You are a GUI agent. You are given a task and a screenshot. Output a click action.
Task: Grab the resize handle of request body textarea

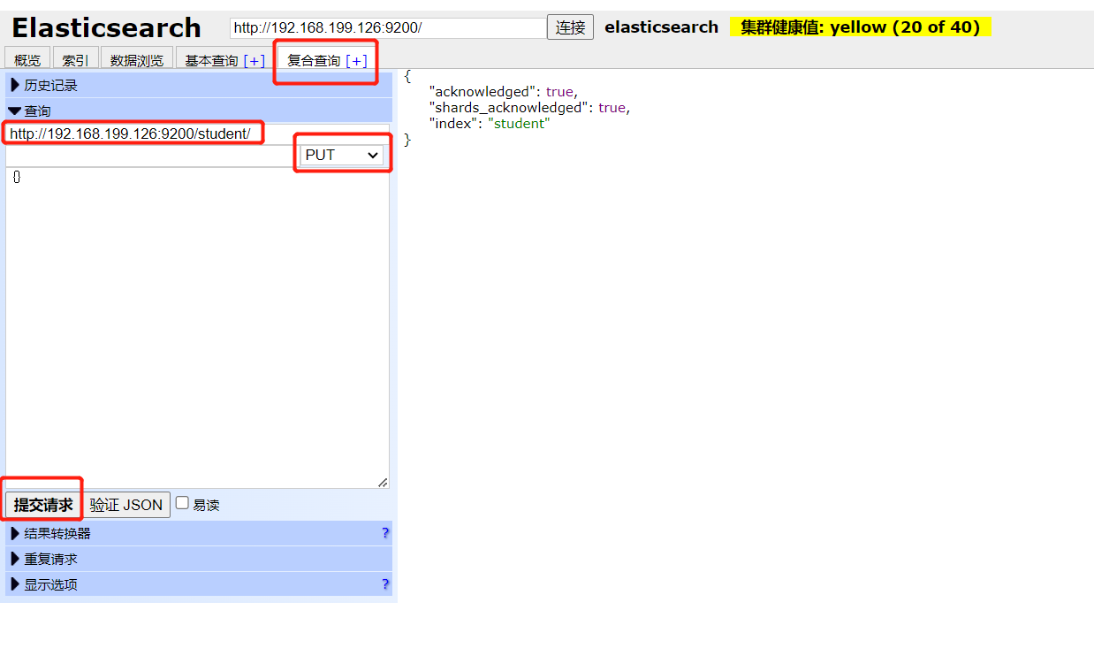(383, 482)
